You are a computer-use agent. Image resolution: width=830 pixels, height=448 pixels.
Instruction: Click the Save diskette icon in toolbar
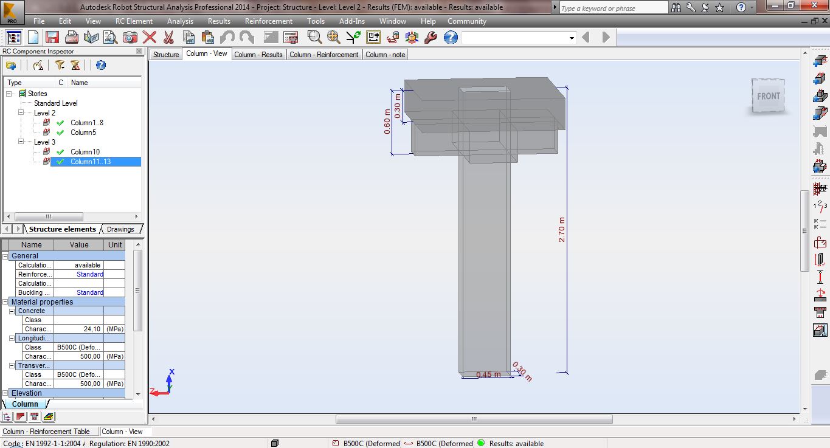click(52, 37)
